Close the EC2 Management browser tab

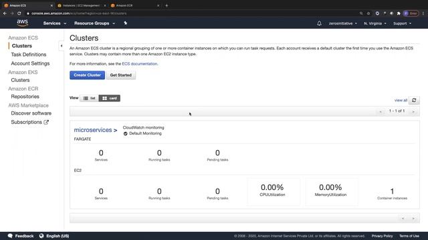tap(105, 5)
